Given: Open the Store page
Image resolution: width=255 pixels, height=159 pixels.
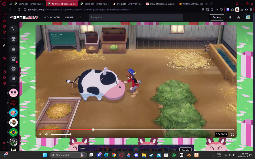Looking at the screenshot, I should [69, 17].
